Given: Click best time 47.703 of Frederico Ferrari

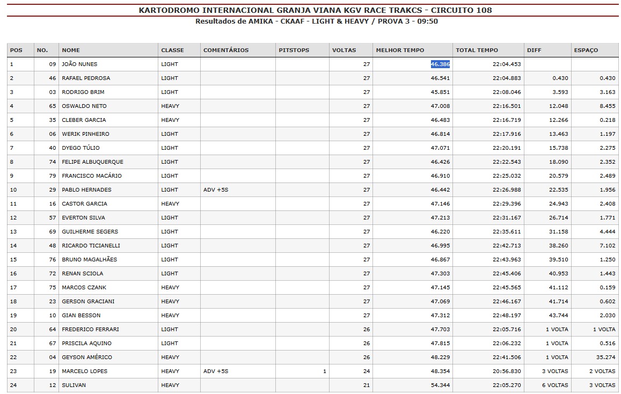Looking at the screenshot, I should 441,330.
